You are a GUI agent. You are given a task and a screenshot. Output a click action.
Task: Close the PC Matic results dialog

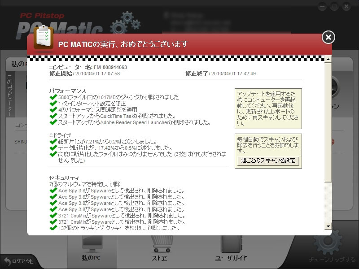[x=328, y=37]
